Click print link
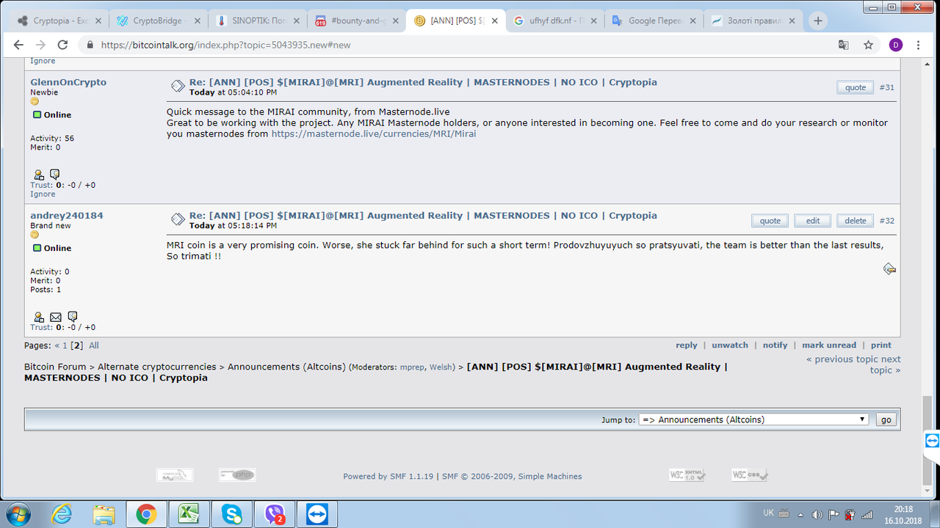 click(881, 345)
